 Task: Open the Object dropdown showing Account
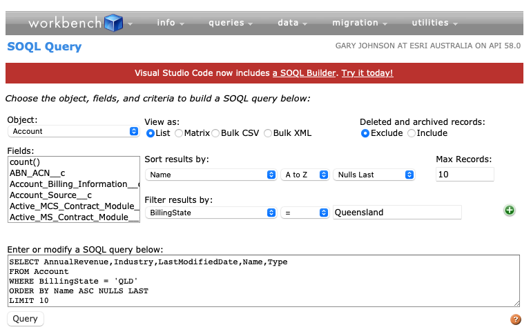73,131
